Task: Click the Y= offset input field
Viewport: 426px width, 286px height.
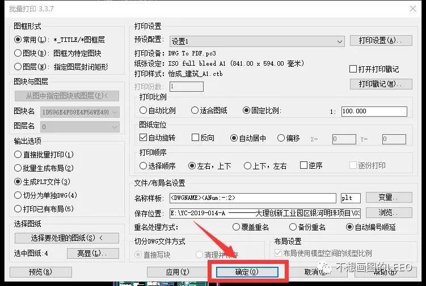Action: [394, 139]
